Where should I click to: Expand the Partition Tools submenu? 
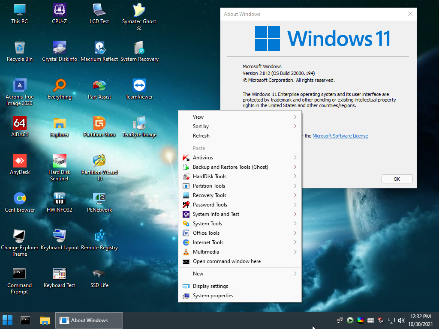click(x=240, y=186)
